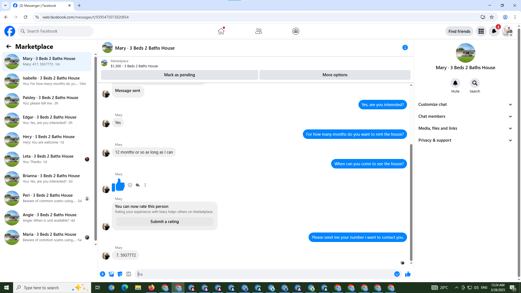
Task: Open Brianna's 3 Beds 2 Baths House chat
Action: tap(47, 179)
